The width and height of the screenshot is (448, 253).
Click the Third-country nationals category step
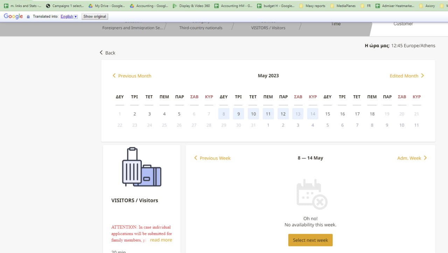click(x=201, y=28)
